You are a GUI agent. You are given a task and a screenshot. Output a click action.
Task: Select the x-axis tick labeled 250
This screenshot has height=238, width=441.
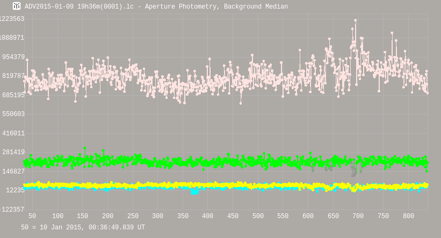(133, 216)
